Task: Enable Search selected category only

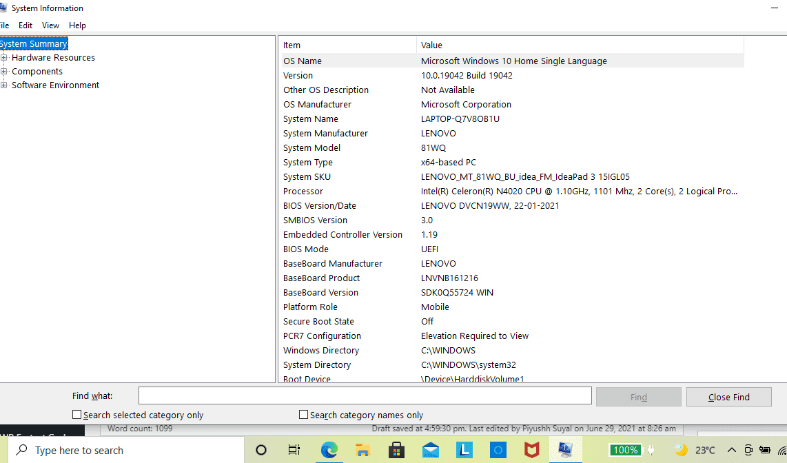Action: pyautogui.click(x=76, y=415)
